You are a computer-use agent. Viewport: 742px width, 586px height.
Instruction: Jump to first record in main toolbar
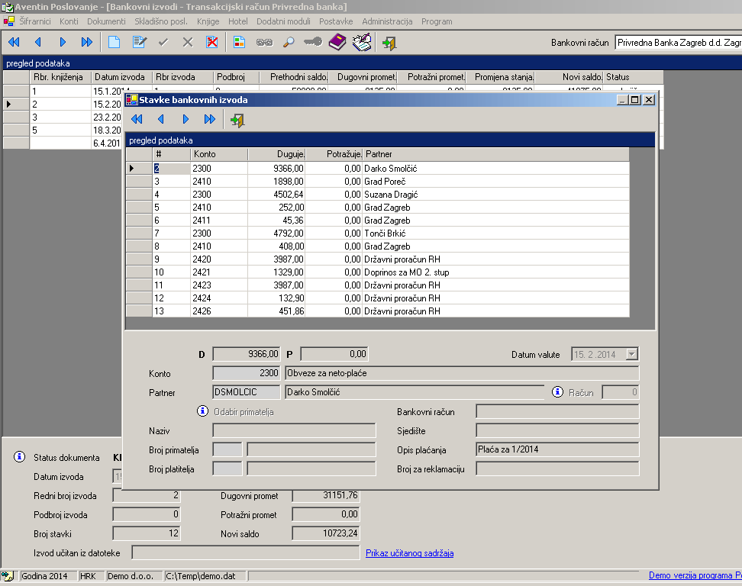(14, 43)
